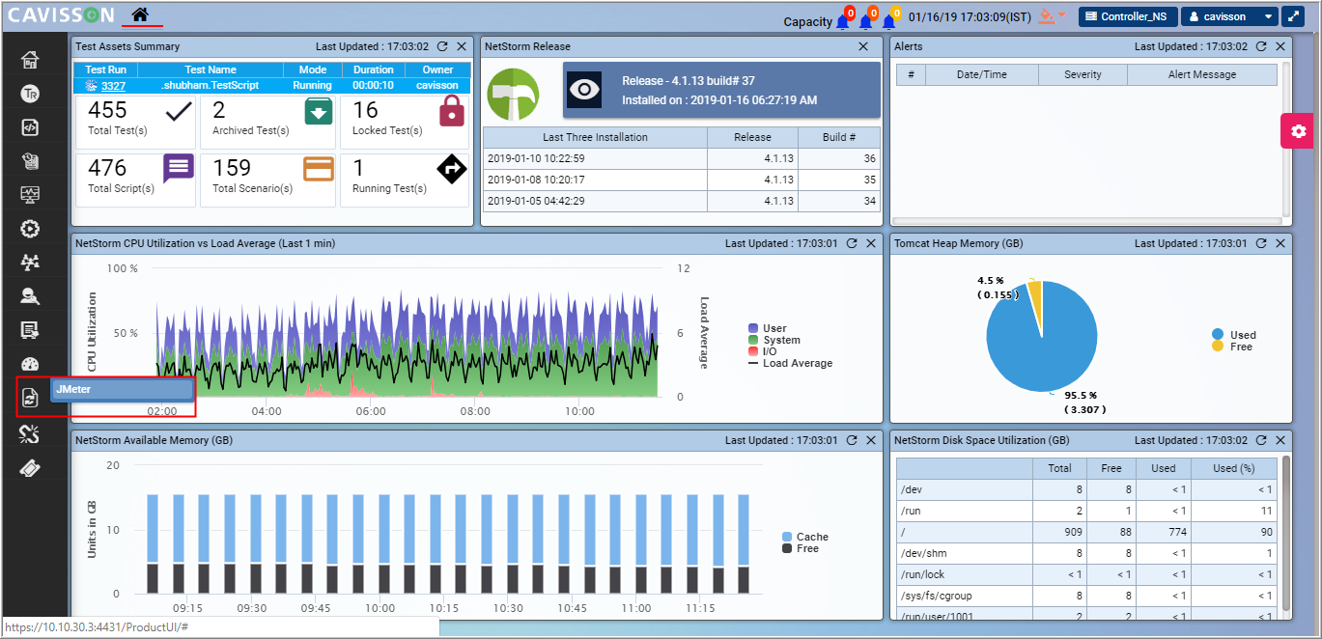Click the Total Scenario(s) card icon
Viewport: 1322px width, 639px height.
[319, 168]
